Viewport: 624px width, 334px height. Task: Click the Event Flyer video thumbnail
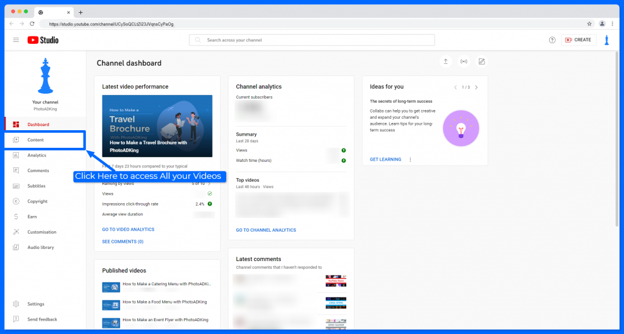(x=111, y=323)
